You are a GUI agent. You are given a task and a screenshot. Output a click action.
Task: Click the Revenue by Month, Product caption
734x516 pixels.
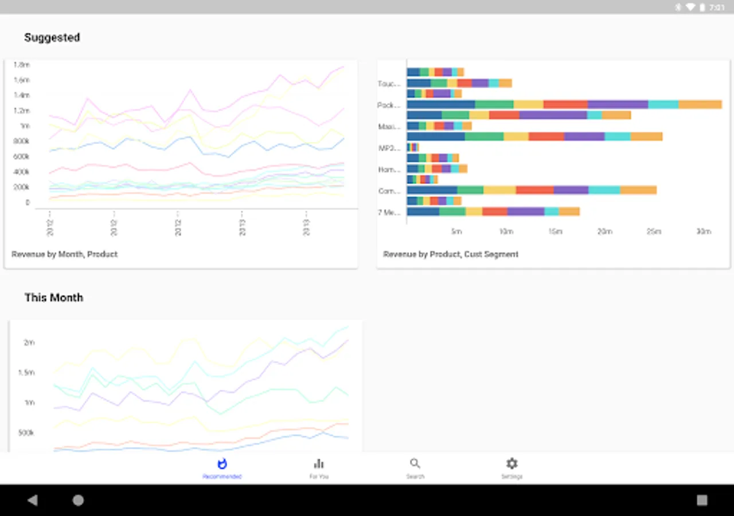click(65, 254)
